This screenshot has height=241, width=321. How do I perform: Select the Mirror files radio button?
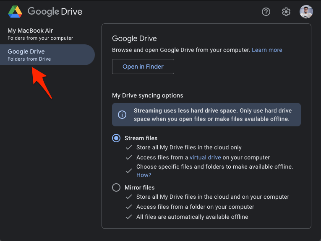(x=116, y=187)
